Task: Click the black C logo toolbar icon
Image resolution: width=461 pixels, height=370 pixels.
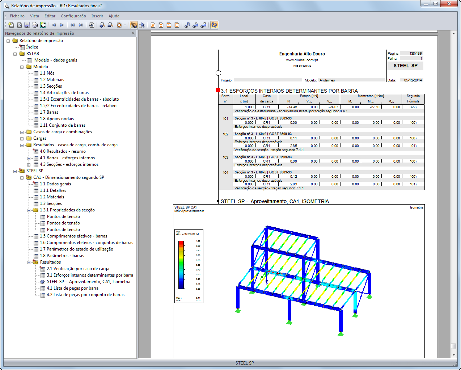Action: coord(43,25)
